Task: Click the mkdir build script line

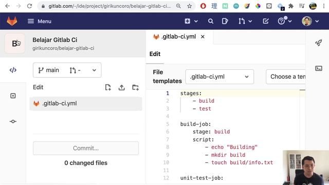Action: pos(228,155)
